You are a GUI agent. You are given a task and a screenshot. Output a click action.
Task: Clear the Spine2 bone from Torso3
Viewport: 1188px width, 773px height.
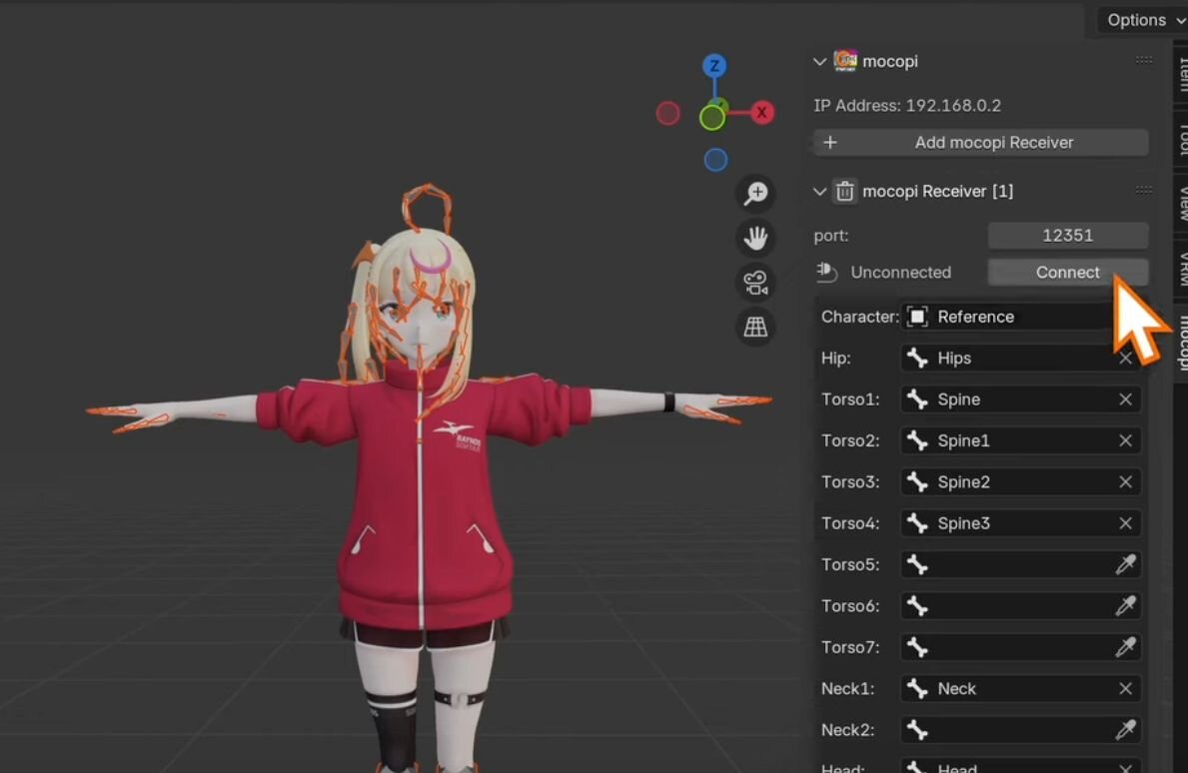(x=1125, y=482)
